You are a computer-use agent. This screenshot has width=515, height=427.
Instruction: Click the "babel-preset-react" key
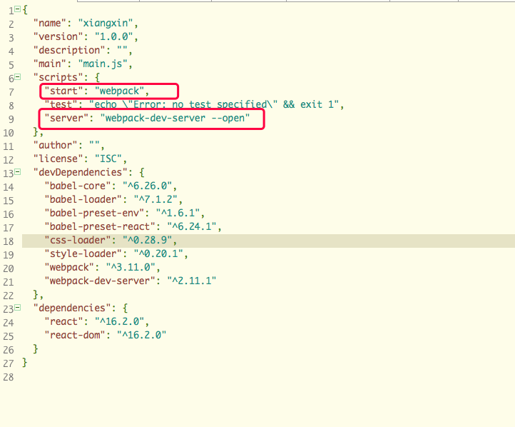click(x=100, y=226)
